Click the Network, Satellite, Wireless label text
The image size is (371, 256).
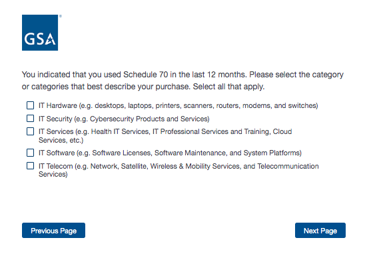click(x=179, y=170)
